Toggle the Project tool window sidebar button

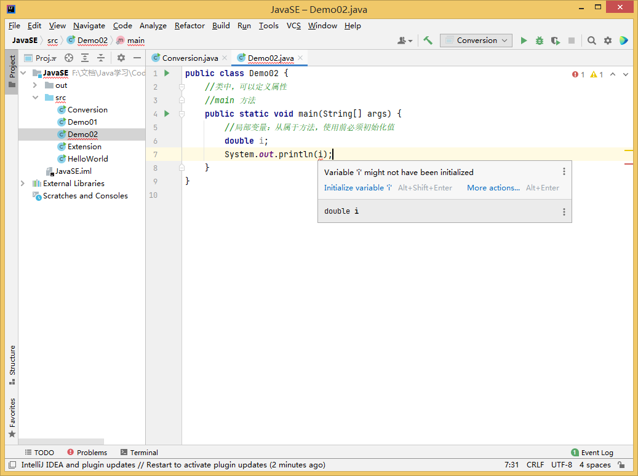(12, 72)
